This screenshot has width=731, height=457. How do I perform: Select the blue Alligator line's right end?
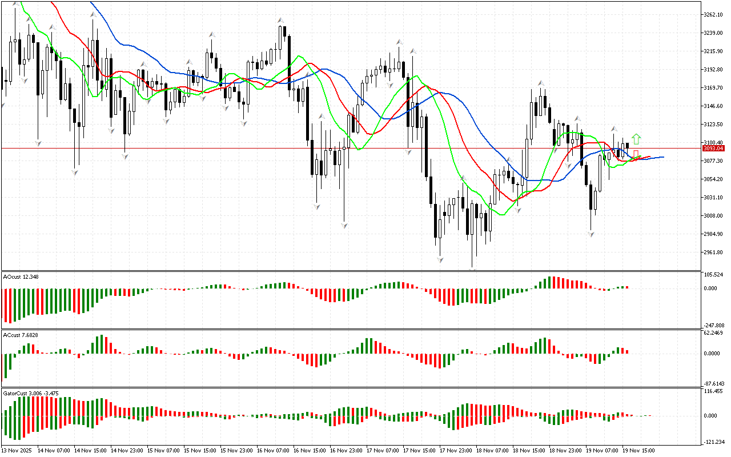pyautogui.click(x=662, y=157)
